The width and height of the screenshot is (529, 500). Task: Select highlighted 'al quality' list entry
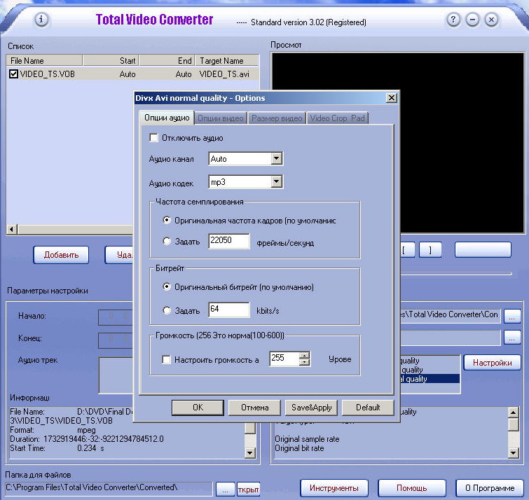(x=430, y=379)
